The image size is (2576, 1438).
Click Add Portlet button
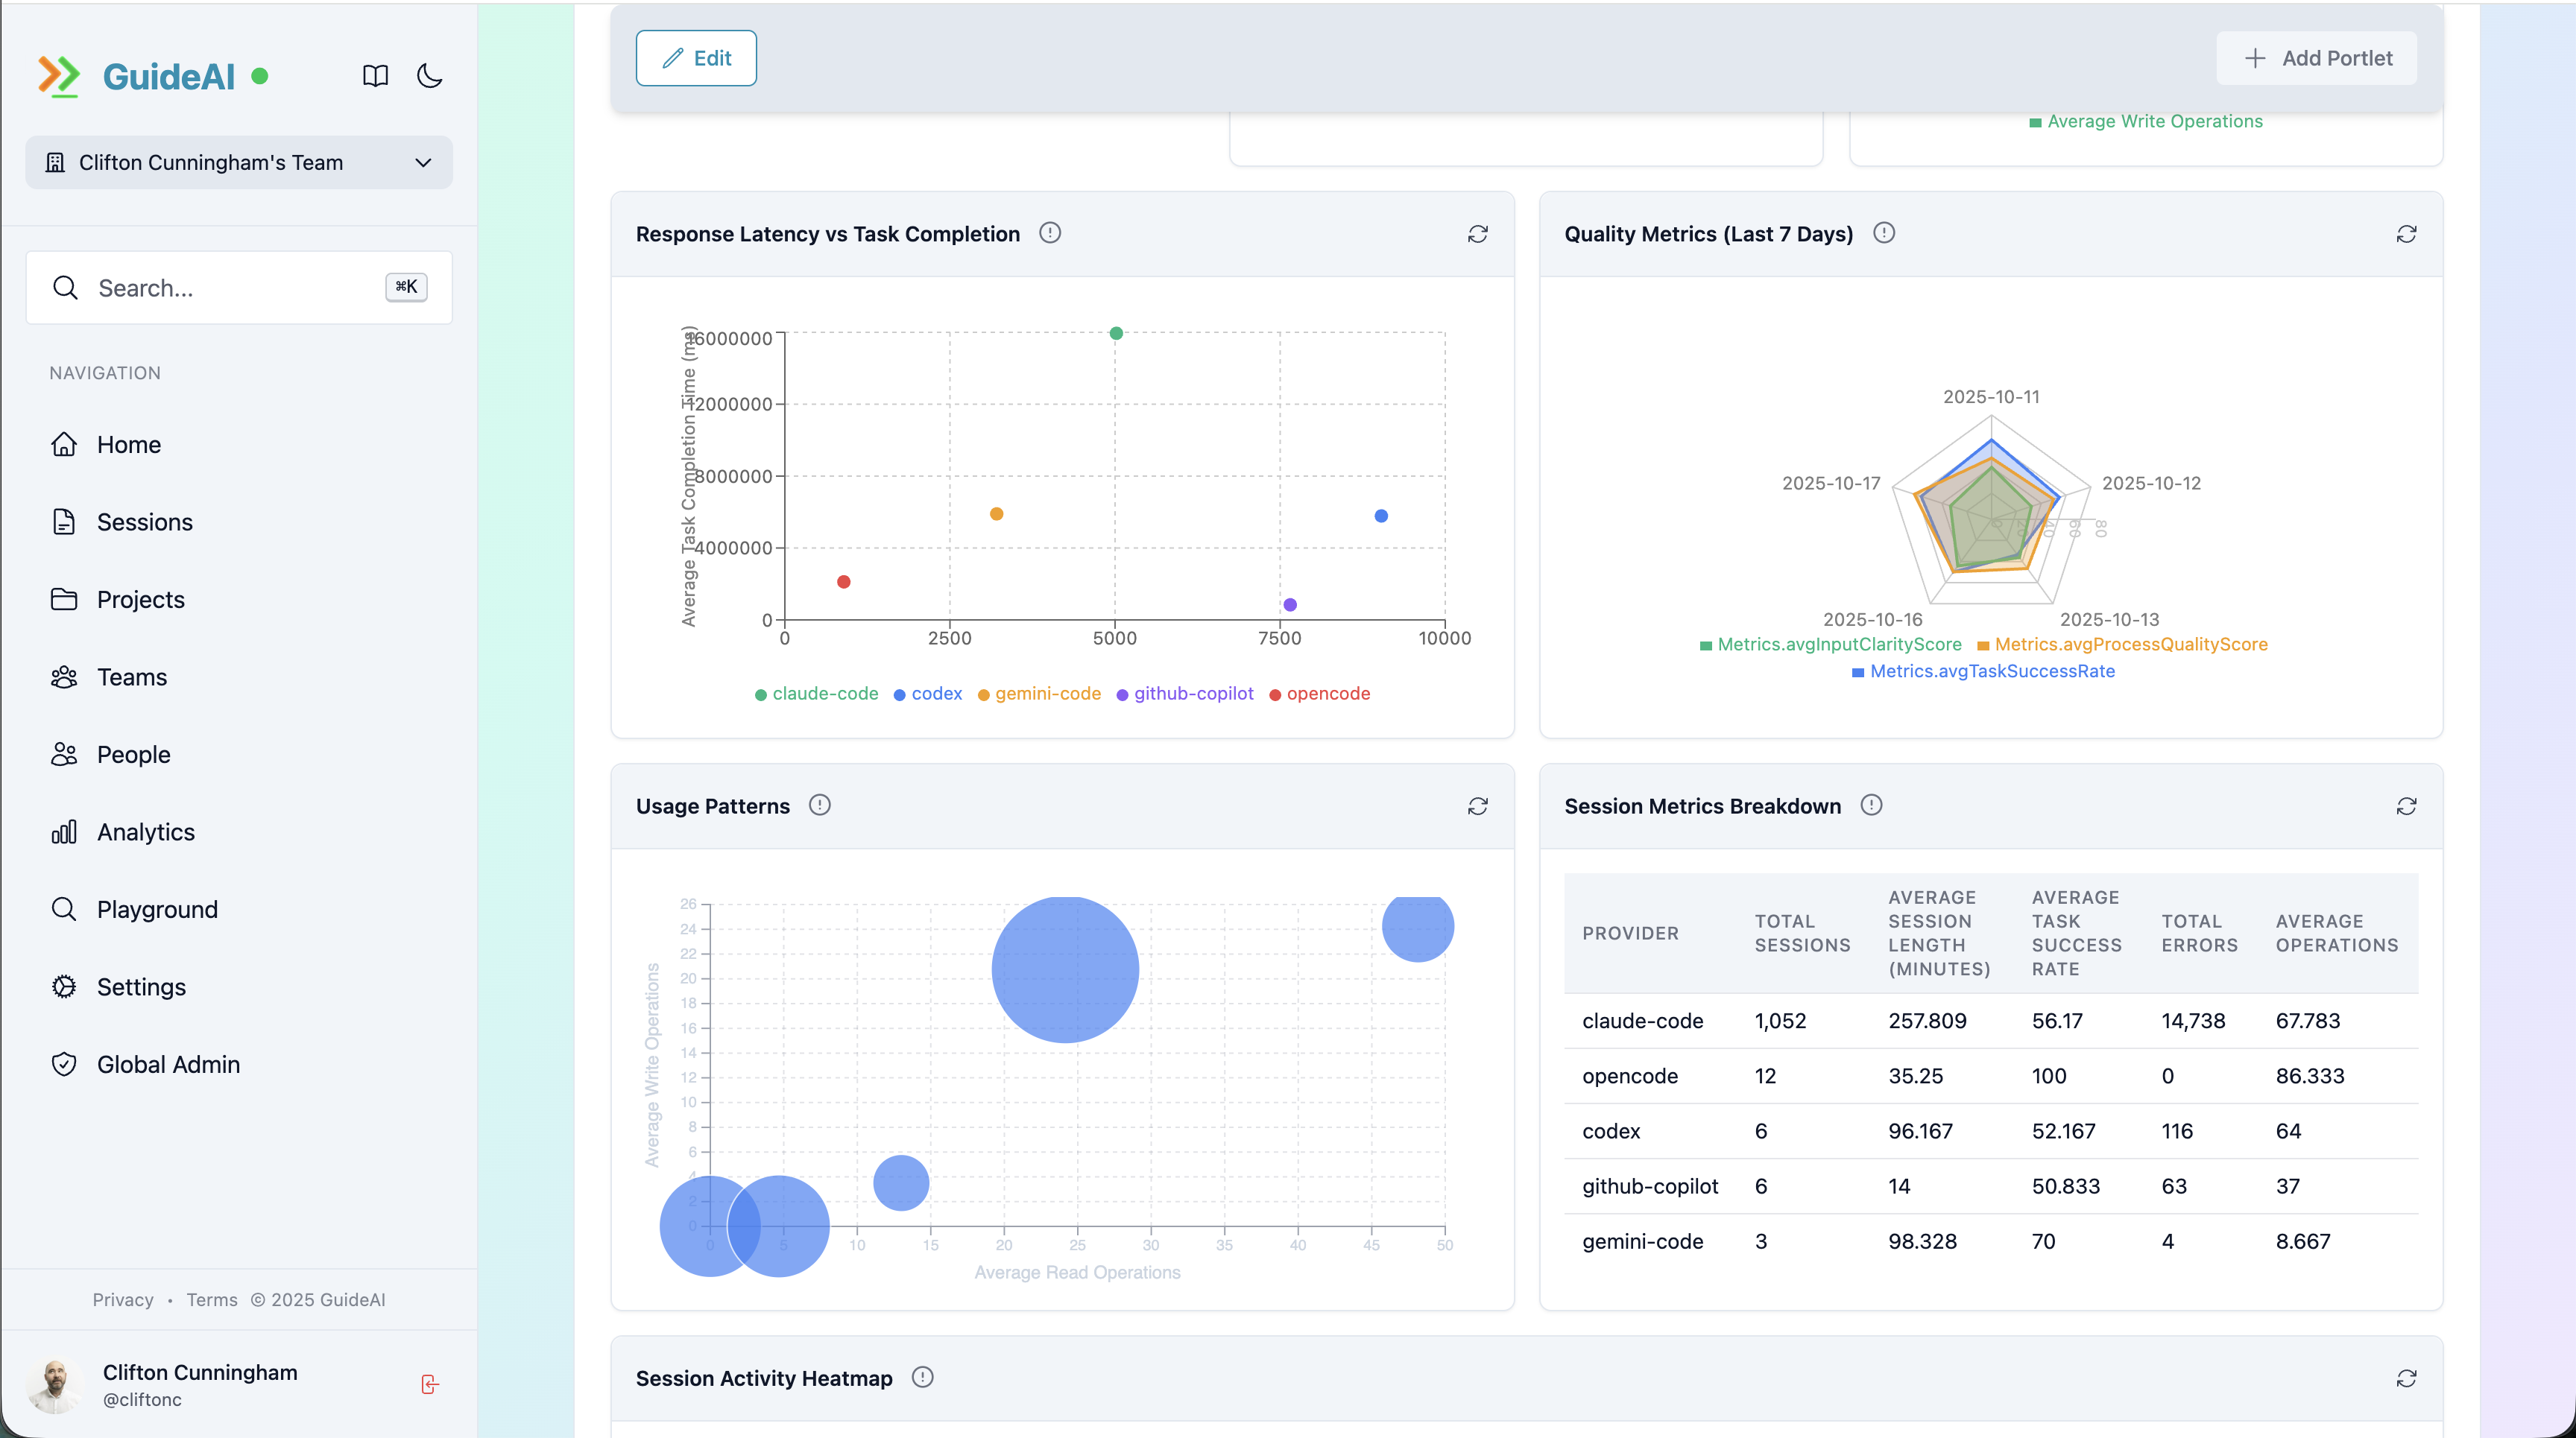pos(2316,58)
